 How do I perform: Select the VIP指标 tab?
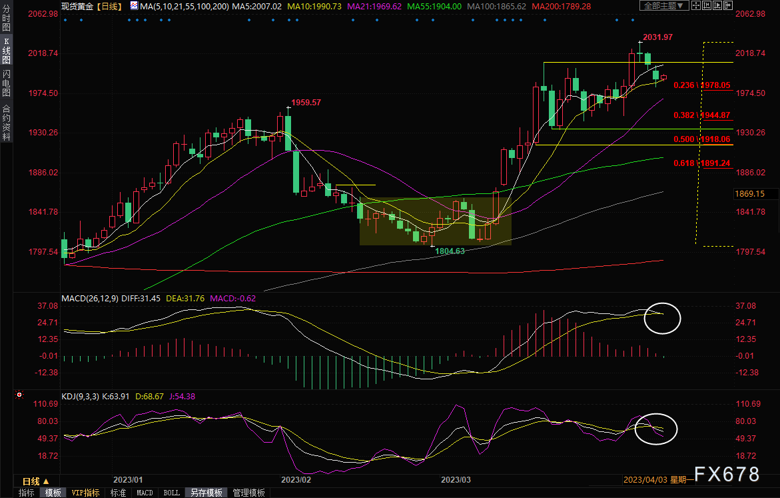tap(85, 493)
